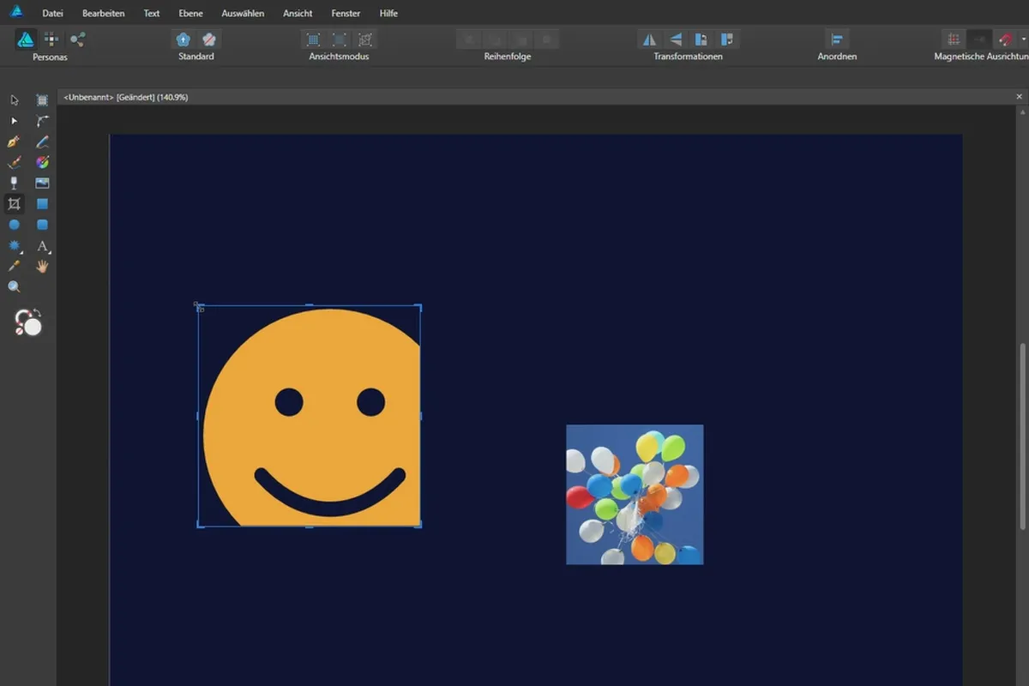The width and height of the screenshot is (1029, 686).
Task: Select the Color Picker eyedropper tool
Action: [x=14, y=267]
